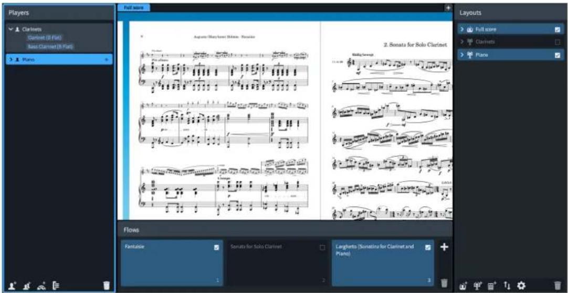568x293 pixels.
Task: Click the '2. Sonata for Solo Clarinet' title
Action: coord(415,45)
